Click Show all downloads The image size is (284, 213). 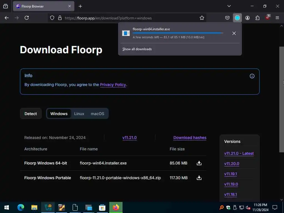tap(137, 49)
